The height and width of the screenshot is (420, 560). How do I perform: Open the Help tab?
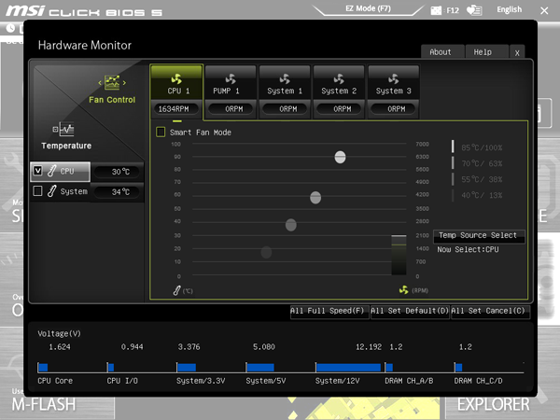coord(486,52)
